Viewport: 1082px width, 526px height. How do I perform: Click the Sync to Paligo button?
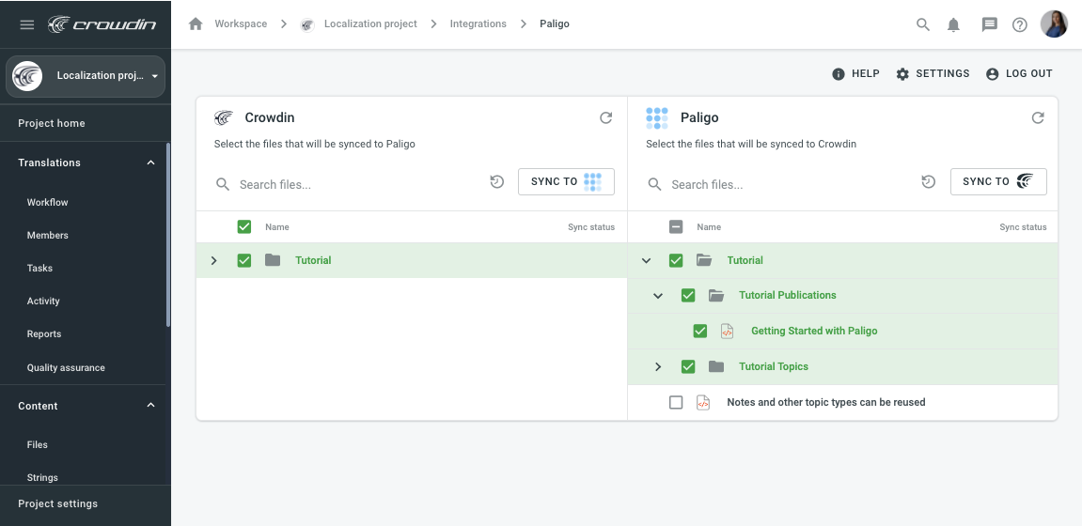(566, 181)
